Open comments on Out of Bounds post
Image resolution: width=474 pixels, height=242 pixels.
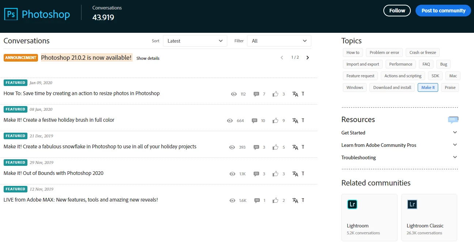256,174
